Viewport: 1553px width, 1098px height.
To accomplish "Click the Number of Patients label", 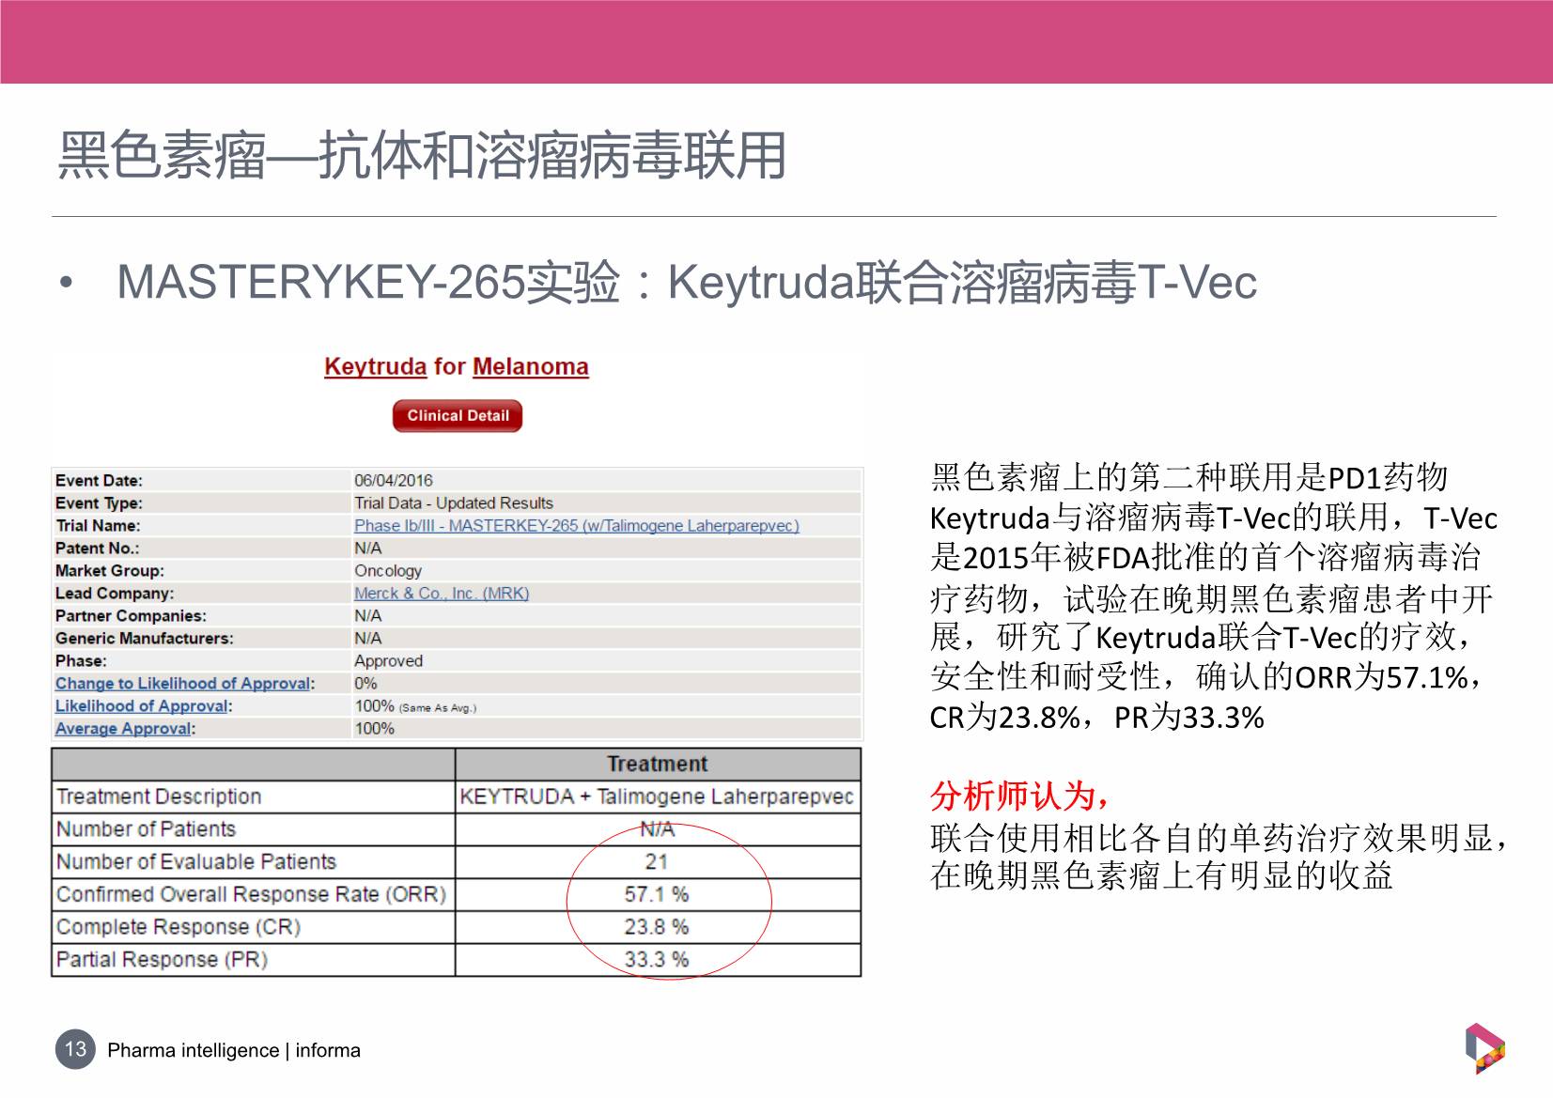I will [x=146, y=829].
